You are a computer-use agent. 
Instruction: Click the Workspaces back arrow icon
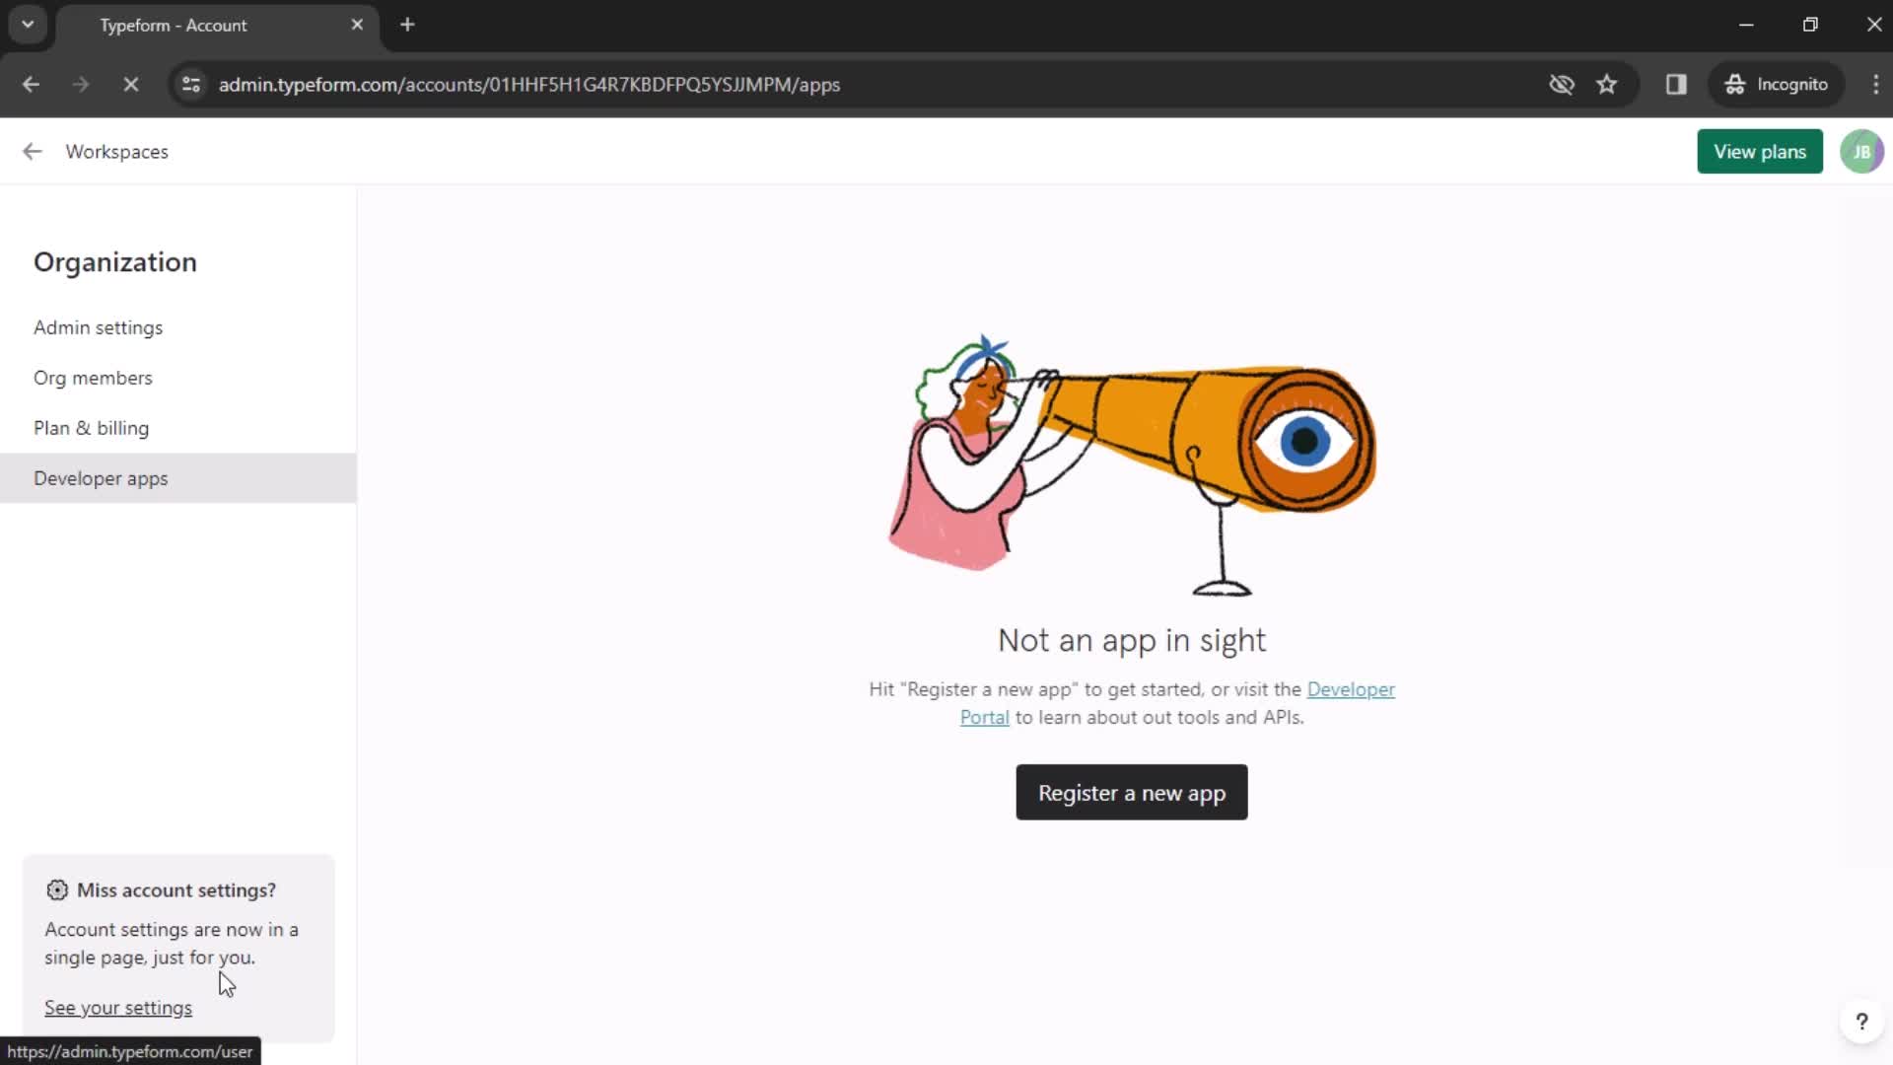(32, 152)
